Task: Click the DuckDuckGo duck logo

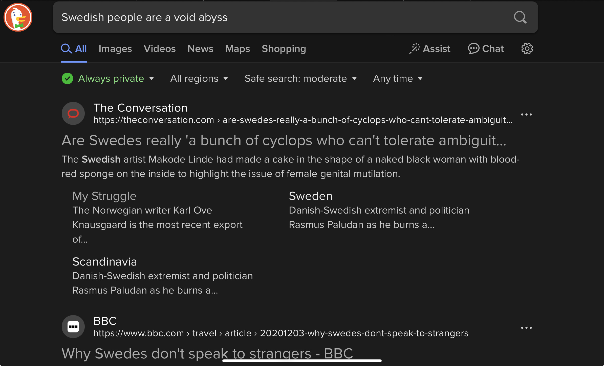Action: pos(18,17)
